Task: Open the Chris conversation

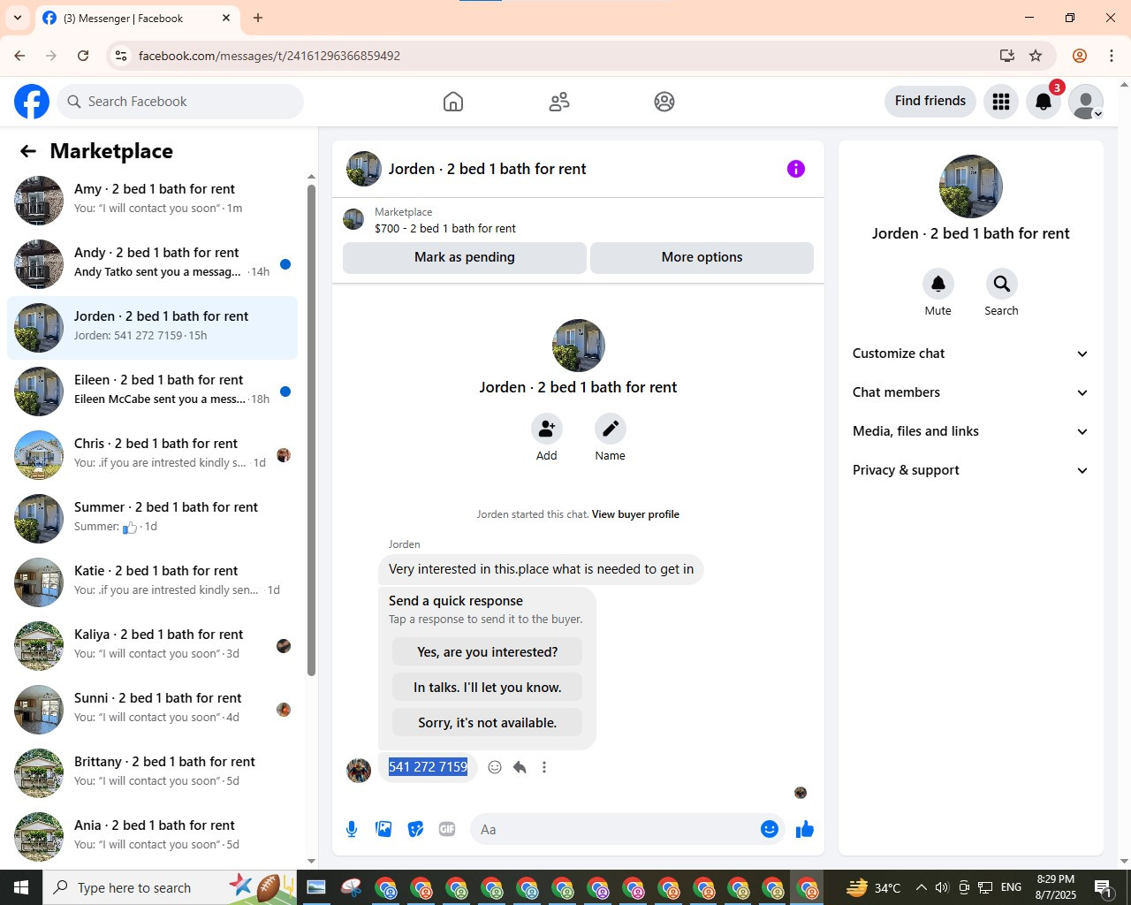Action: pyautogui.click(x=153, y=454)
